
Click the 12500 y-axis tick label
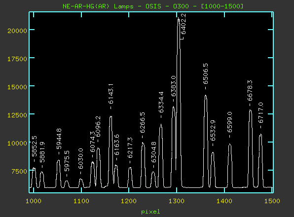[x=17, y=115]
